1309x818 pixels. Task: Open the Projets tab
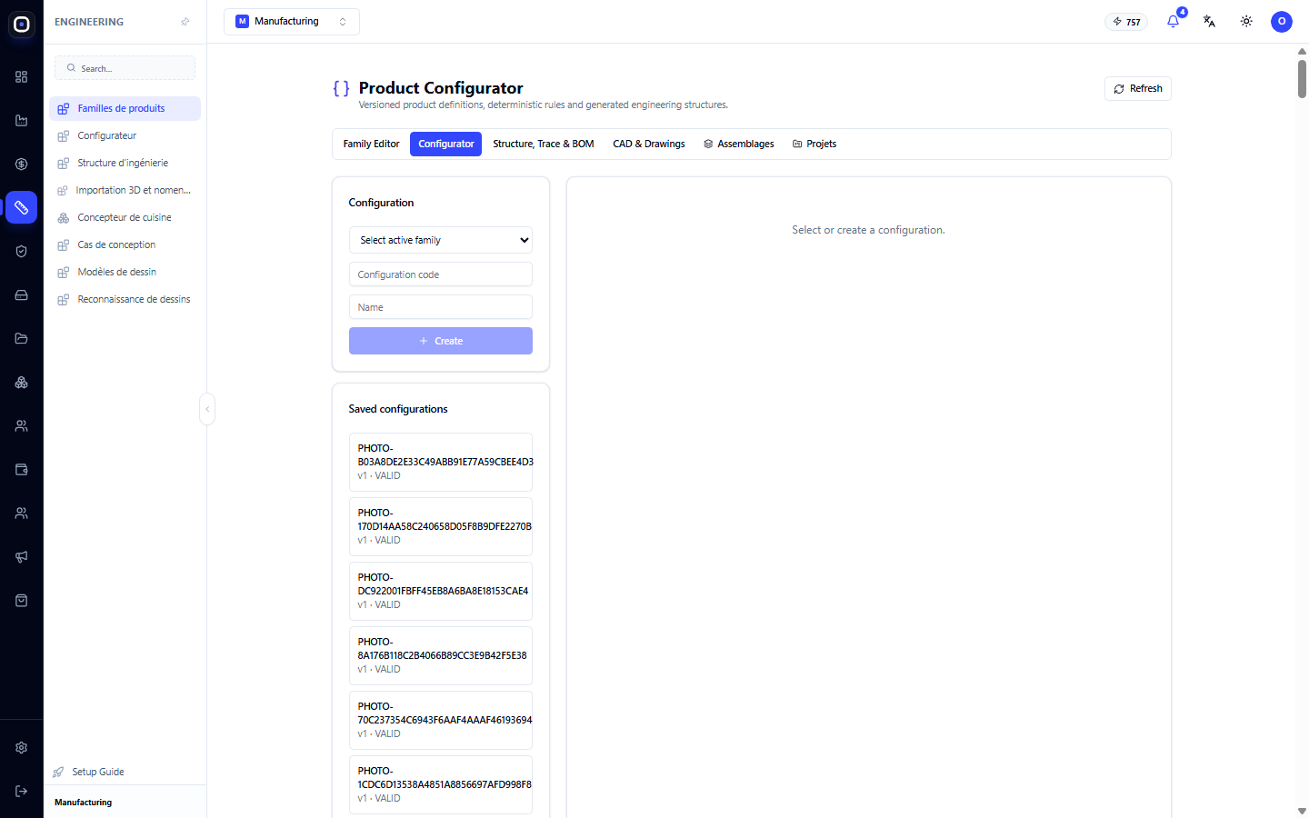(814, 144)
